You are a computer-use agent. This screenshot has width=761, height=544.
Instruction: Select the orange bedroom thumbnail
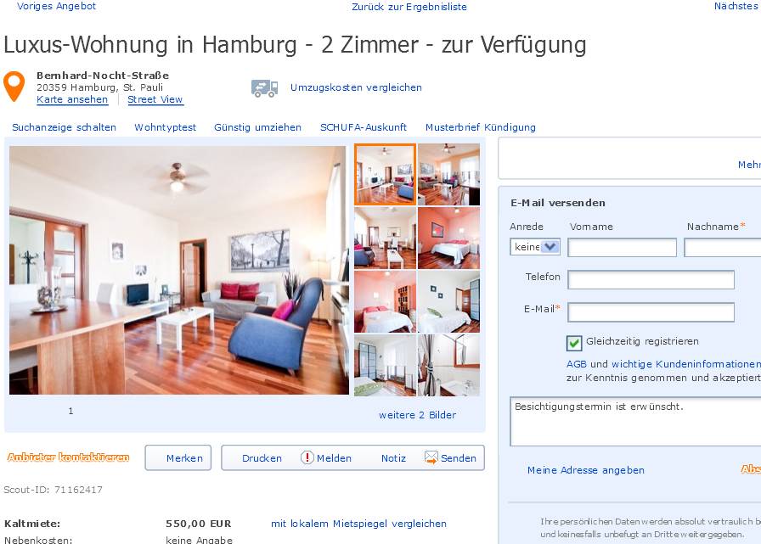point(448,238)
